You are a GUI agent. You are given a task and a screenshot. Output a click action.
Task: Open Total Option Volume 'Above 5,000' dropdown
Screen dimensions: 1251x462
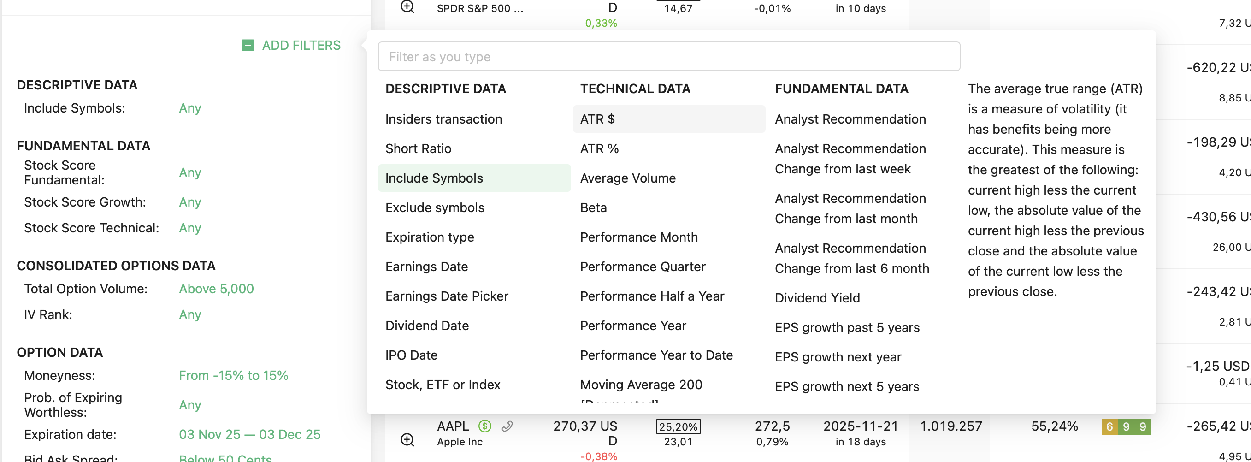tap(216, 289)
